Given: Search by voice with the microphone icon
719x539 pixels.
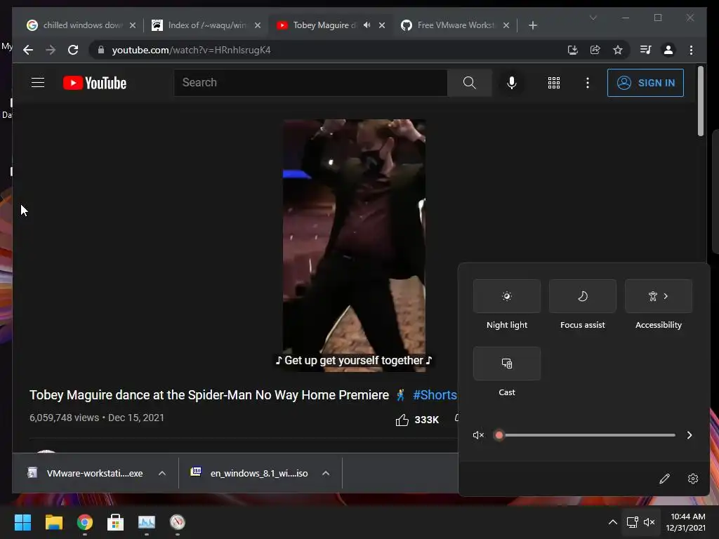Looking at the screenshot, I should point(512,83).
